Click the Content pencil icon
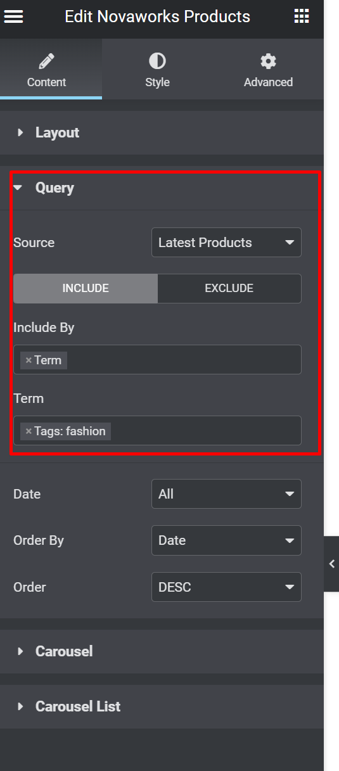The height and width of the screenshot is (771, 339). pos(46,61)
